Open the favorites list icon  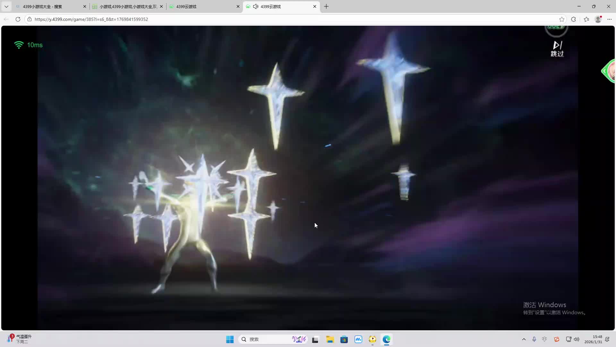coord(586,19)
